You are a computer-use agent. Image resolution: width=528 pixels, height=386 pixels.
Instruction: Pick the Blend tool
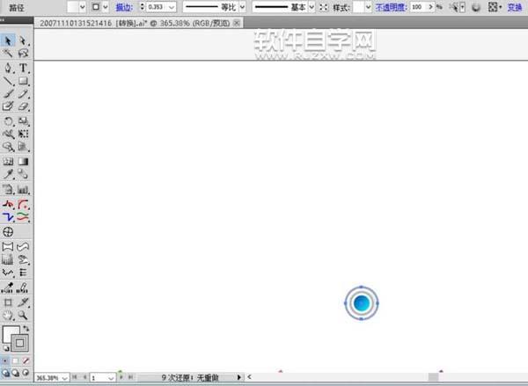[x=23, y=174]
